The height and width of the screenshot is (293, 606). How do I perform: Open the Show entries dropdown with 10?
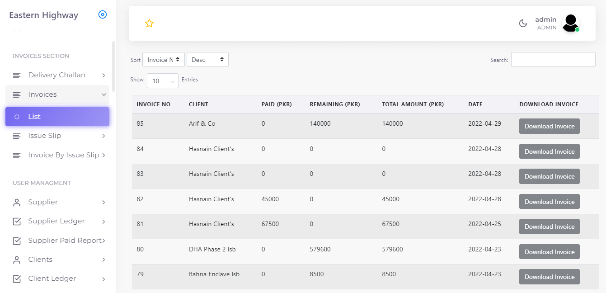click(162, 81)
